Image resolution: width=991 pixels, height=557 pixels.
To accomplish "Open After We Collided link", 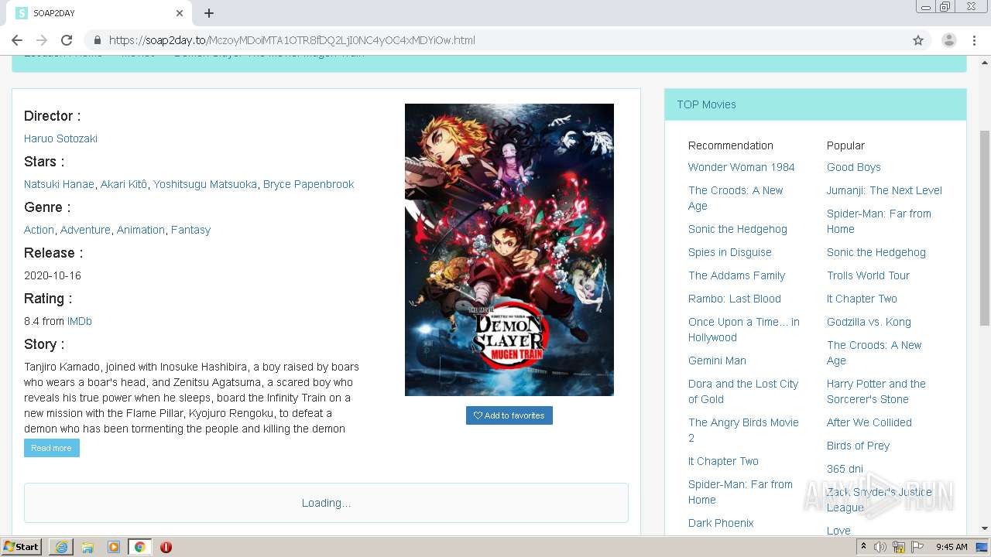I will click(869, 422).
